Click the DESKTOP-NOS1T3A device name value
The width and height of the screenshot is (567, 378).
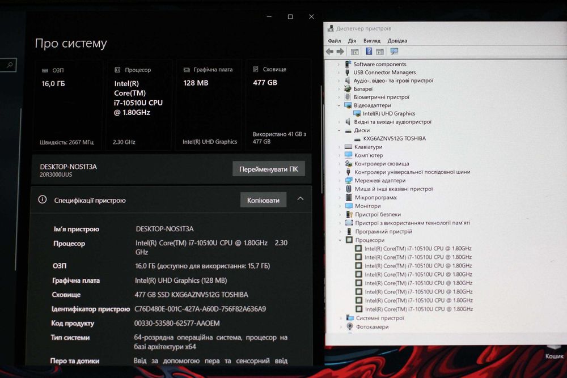click(x=164, y=229)
